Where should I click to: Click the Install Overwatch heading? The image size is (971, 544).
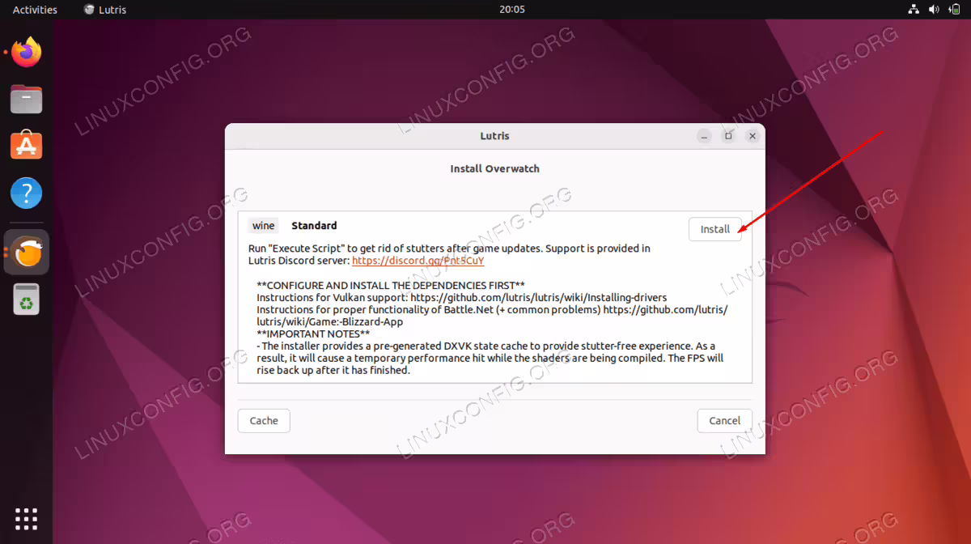(494, 168)
